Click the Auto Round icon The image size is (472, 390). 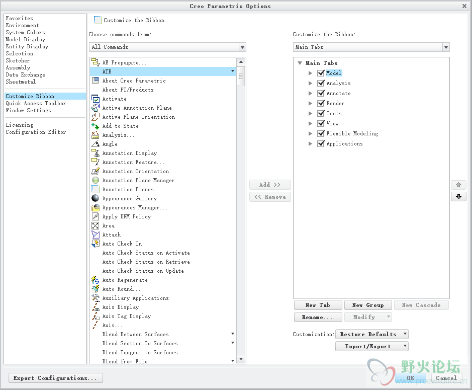pyautogui.click(x=96, y=289)
